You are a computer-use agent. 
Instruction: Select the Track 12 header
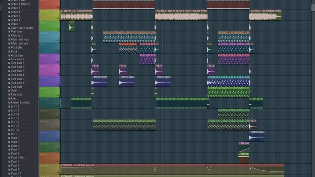pos(49,103)
